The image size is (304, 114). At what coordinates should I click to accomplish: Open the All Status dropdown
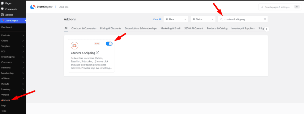coord(203,19)
